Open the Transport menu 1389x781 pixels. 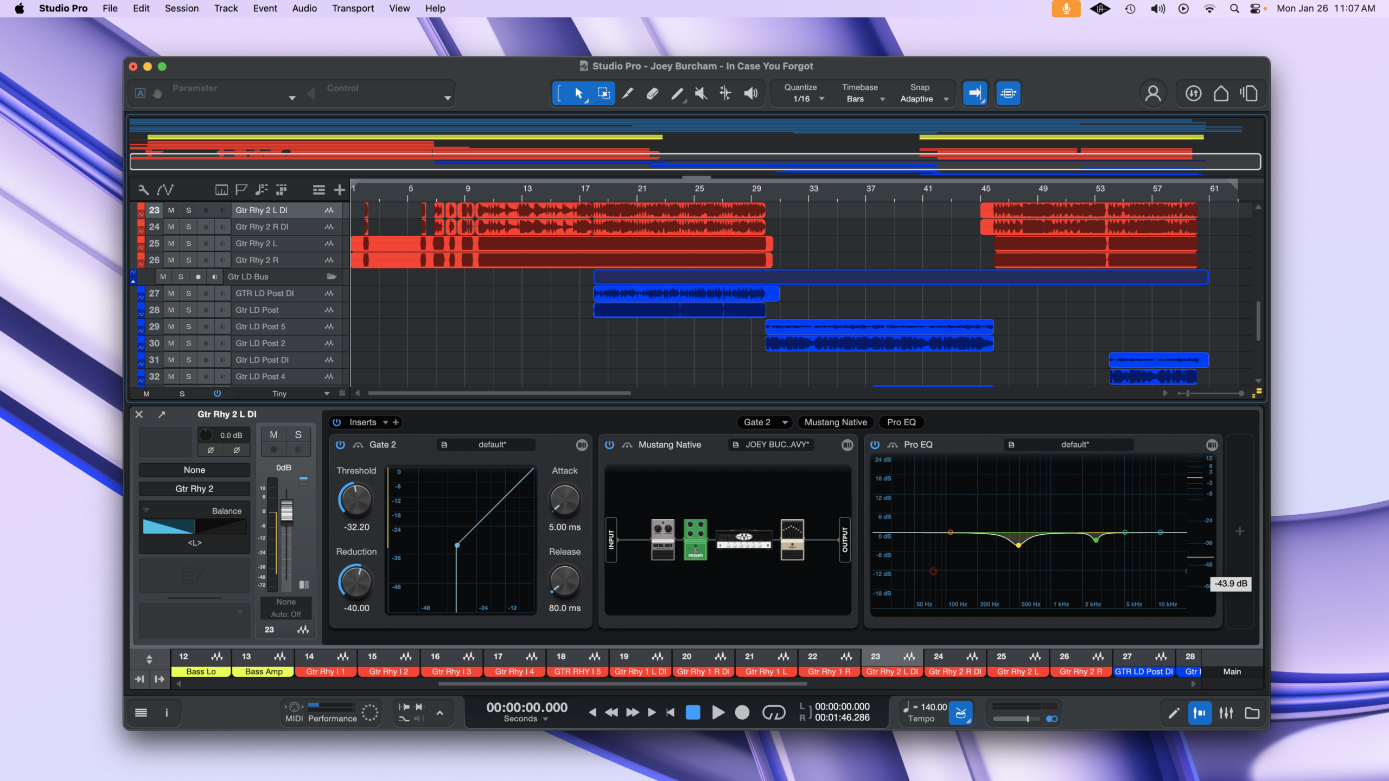353,8
